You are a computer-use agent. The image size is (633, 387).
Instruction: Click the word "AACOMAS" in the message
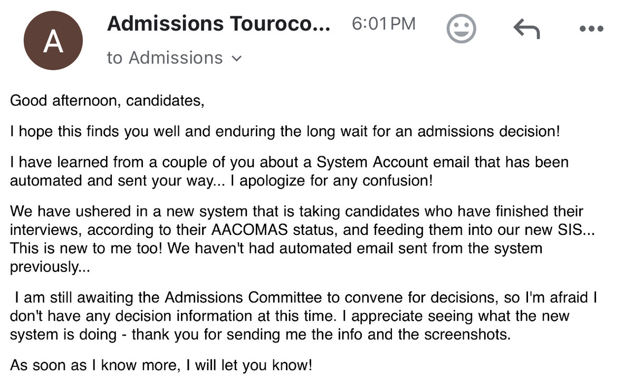(x=256, y=230)
